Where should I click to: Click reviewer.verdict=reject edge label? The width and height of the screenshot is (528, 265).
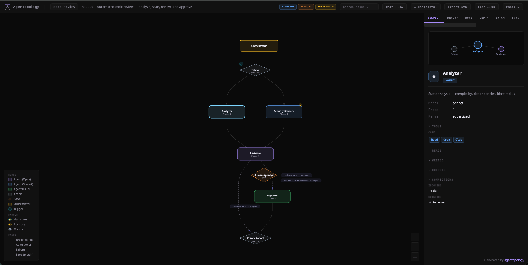245,207
